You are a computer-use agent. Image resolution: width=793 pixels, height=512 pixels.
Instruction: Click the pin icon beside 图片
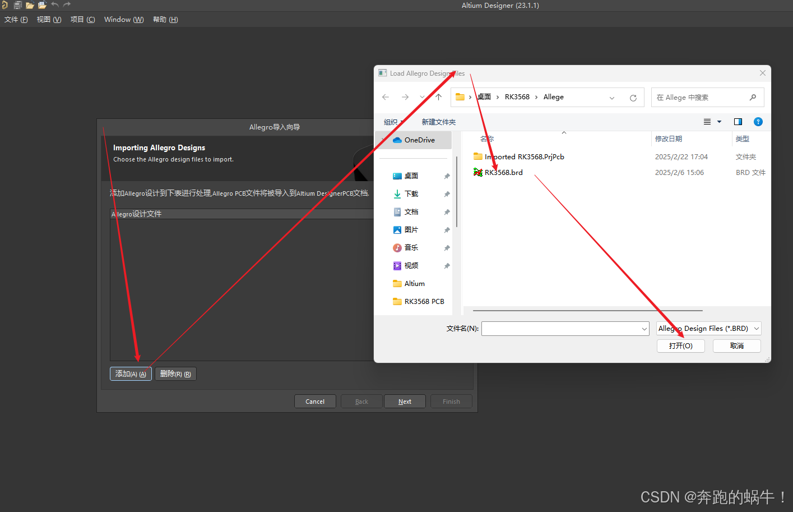[x=447, y=230]
